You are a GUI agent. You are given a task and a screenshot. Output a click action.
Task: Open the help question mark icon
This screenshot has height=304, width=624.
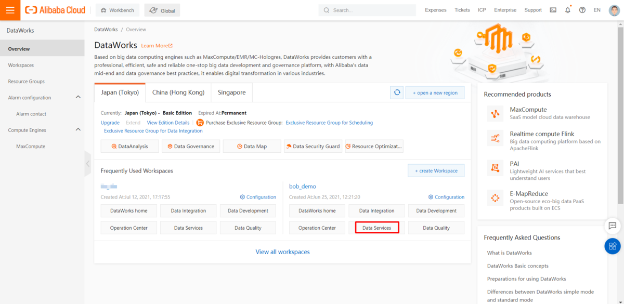[x=582, y=10]
